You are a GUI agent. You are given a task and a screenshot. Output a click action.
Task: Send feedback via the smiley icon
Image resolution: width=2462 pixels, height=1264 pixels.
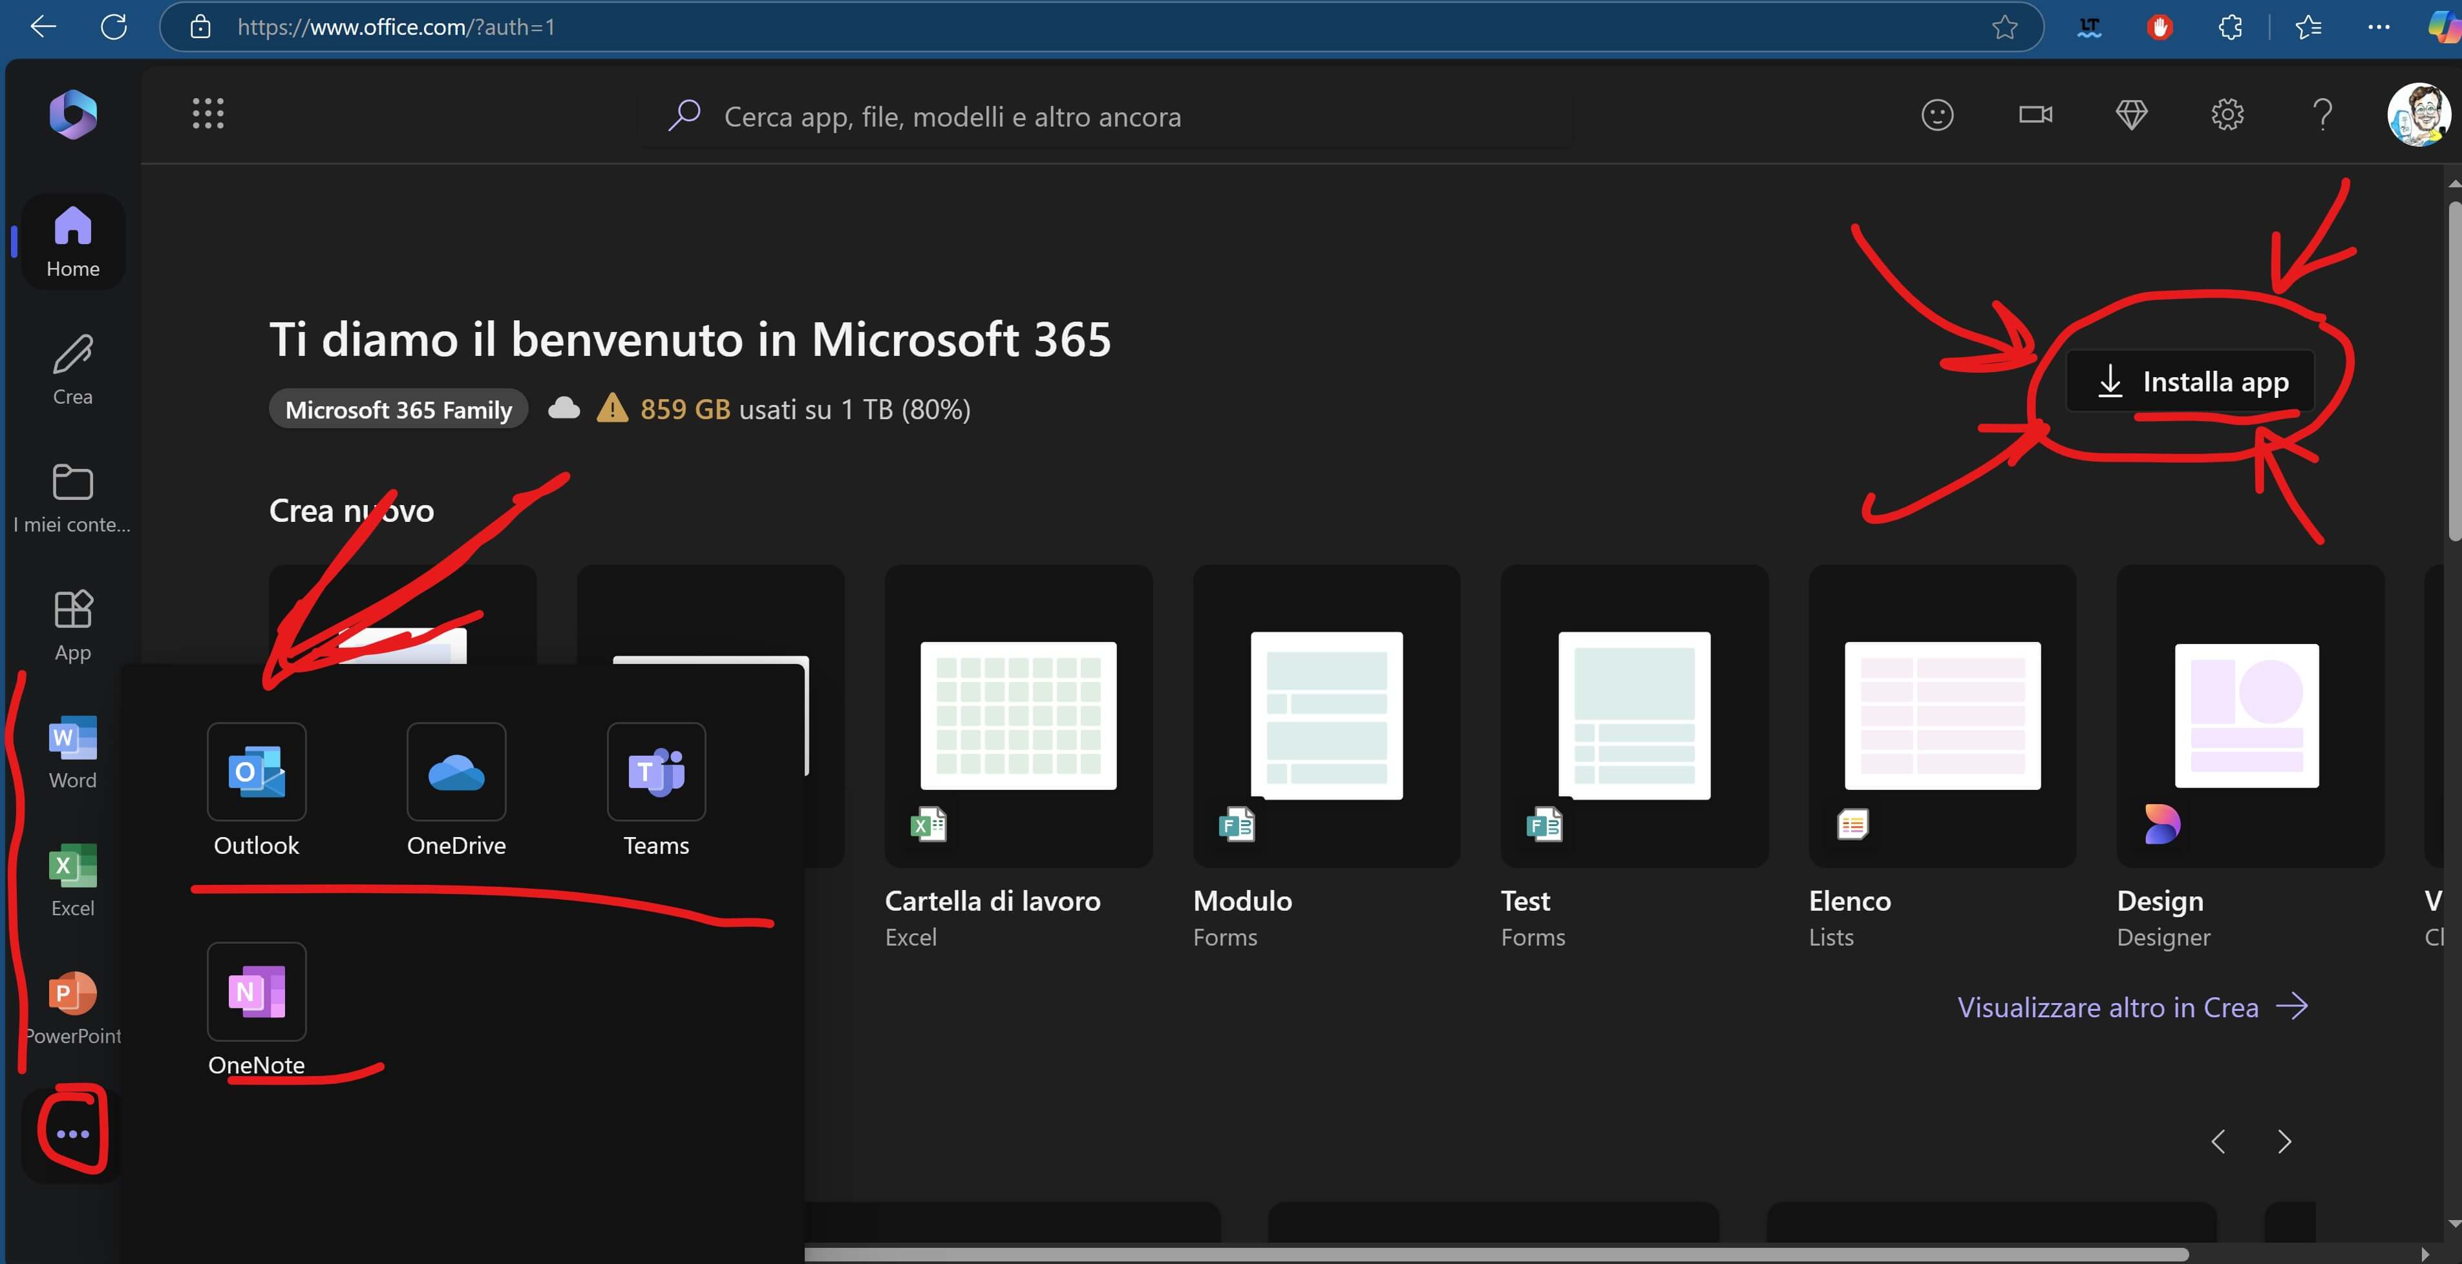click(1937, 114)
